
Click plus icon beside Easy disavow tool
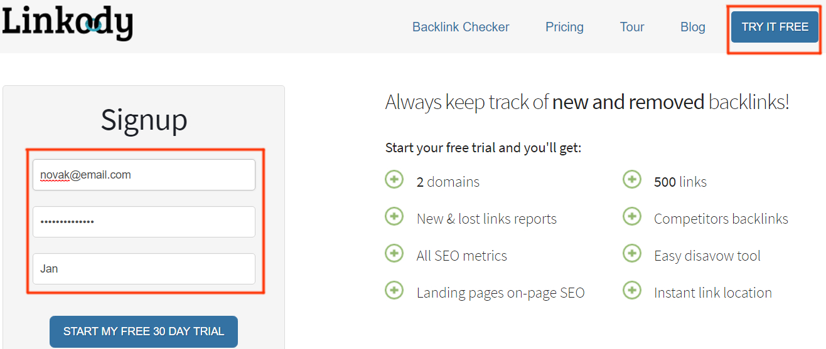(x=632, y=254)
